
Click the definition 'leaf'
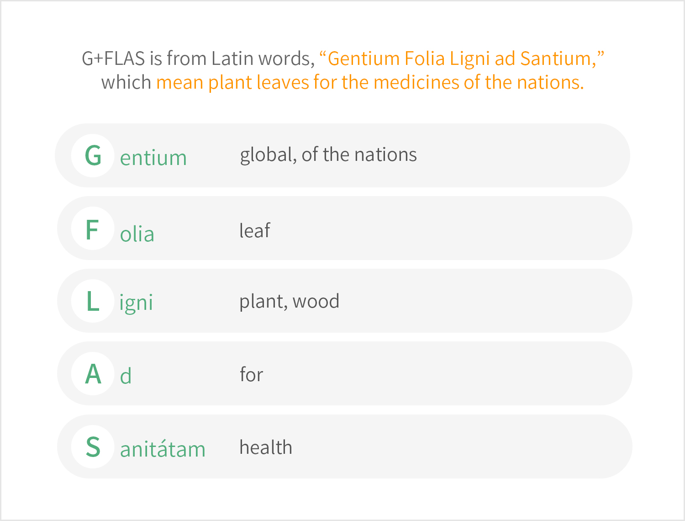coord(255,230)
